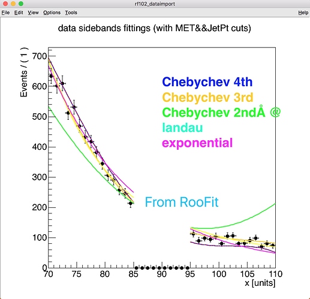Click the Chebychev 3rd legend label

coord(207,97)
